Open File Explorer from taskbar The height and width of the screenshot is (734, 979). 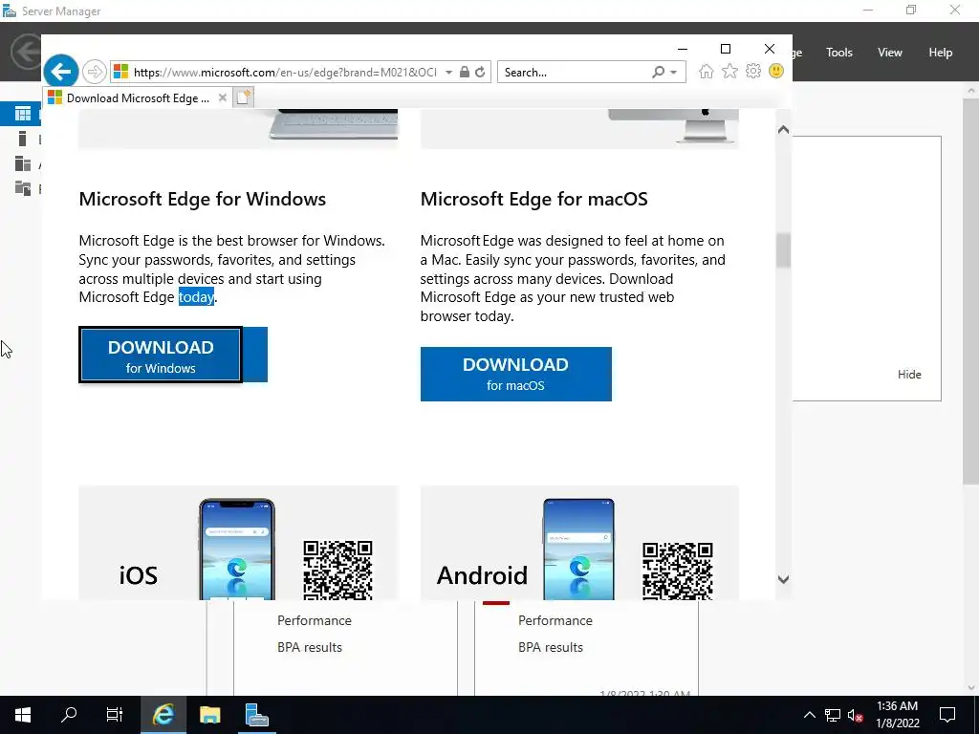(209, 715)
